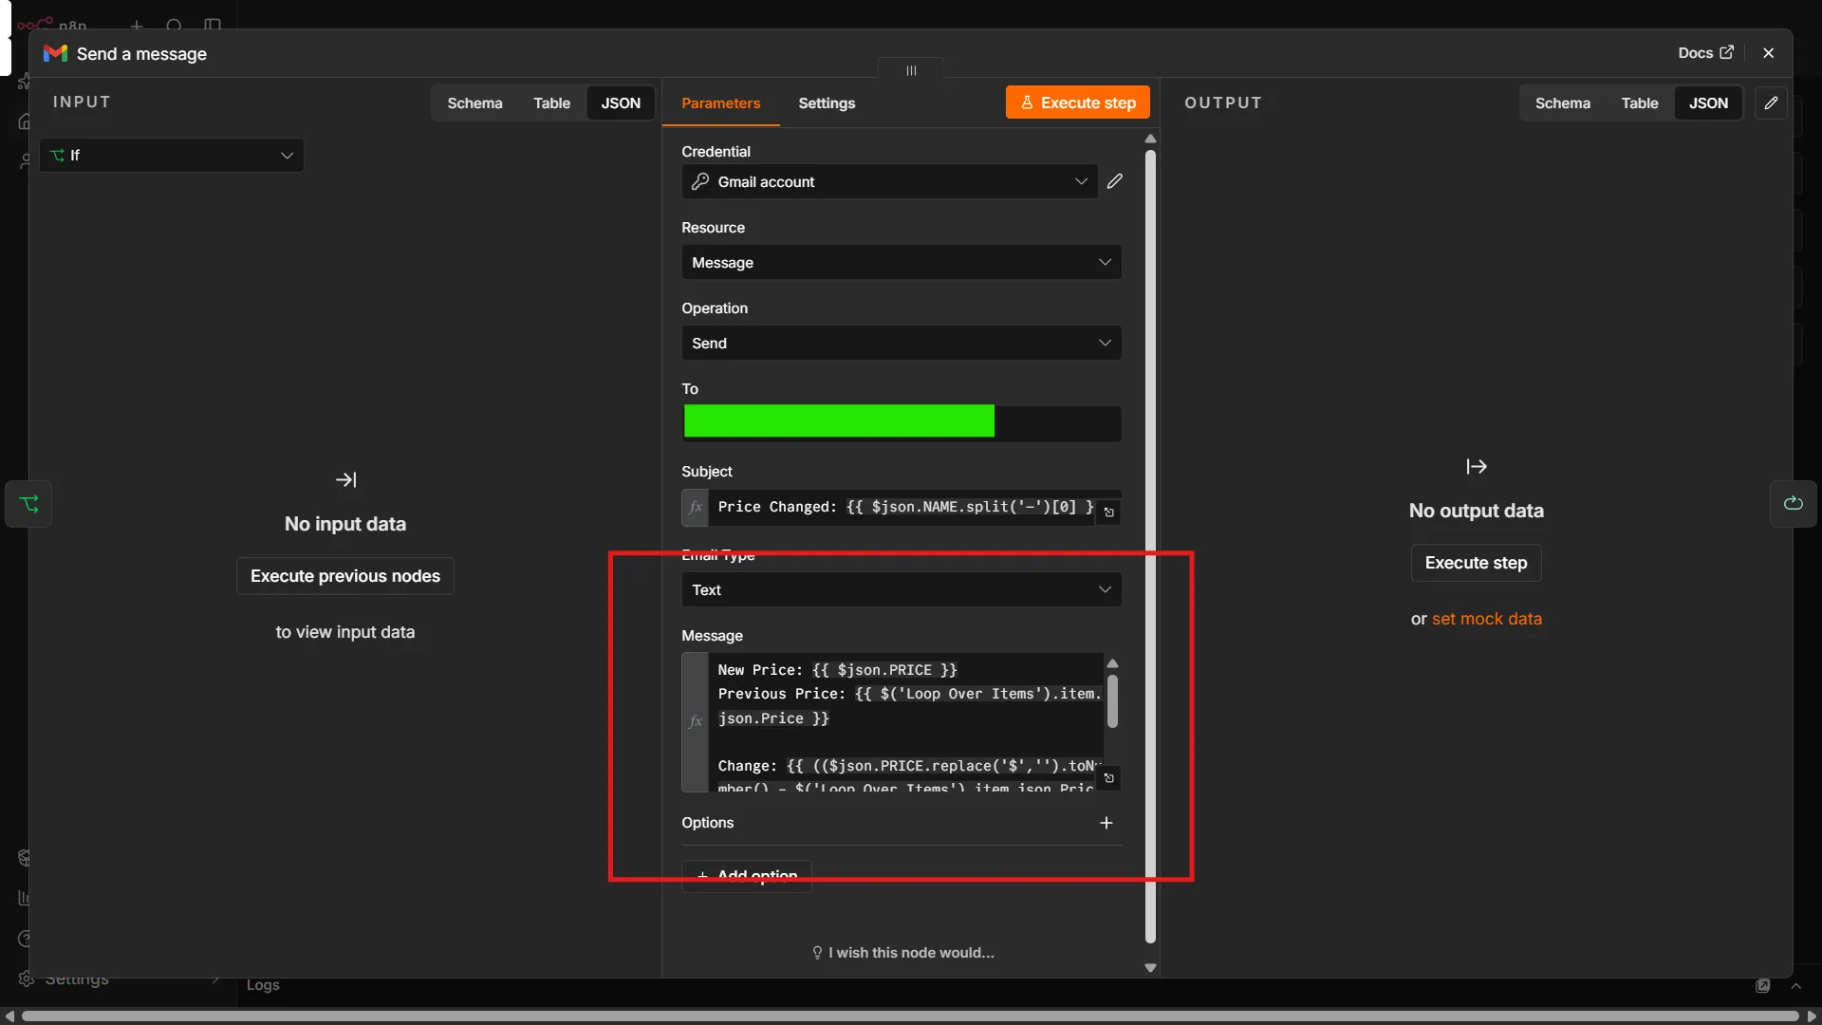Viewport: 1822px width, 1025px height.
Task: Open Docs external link
Action: coord(1705,53)
